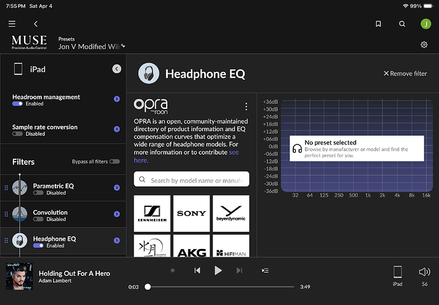The width and height of the screenshot is (439, 305).
Task: Skip to previous track
Action: coord(197,270)
